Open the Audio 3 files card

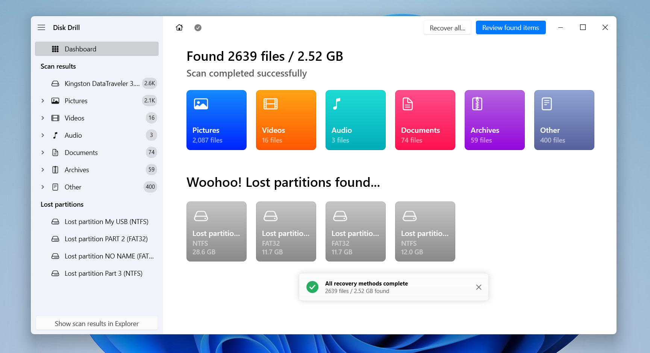(356, 120)
